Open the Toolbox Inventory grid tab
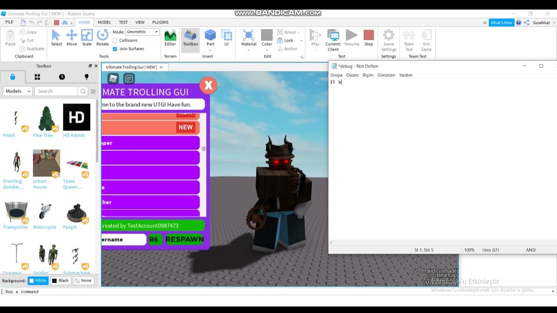This screenshot has height=313, width=557. click(x=37, y=77)
